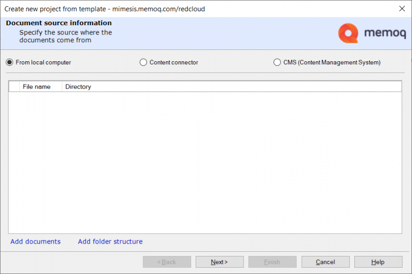
Task: Click the memoQ logo icon
Action: (x=348, y=33)
